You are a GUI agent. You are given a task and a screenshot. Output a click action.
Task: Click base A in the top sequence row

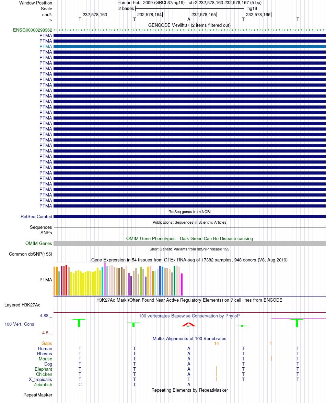[x=189, y=20]
